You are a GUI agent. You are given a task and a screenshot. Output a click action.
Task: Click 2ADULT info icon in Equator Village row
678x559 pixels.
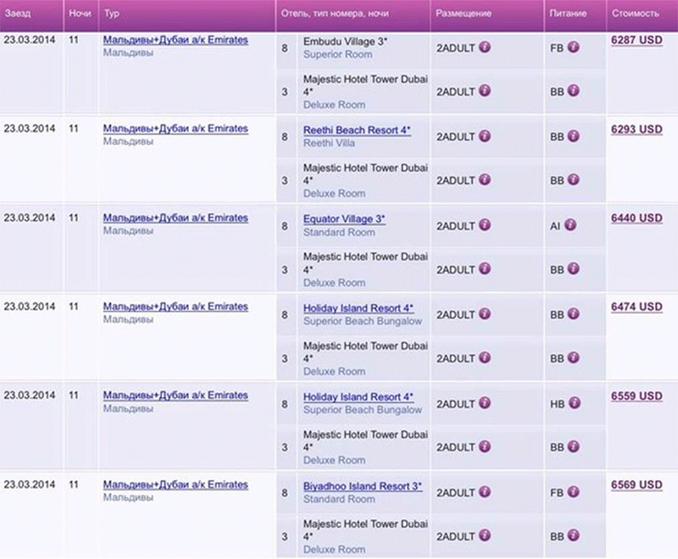click(x=485, y=225)
